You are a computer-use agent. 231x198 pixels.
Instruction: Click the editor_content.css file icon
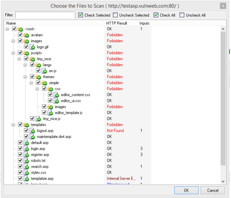click(56, 95)
